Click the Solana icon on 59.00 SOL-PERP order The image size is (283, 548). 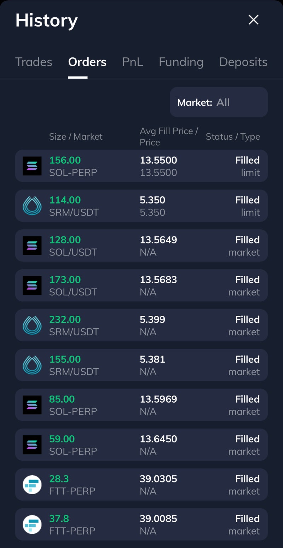coord(32,445)
